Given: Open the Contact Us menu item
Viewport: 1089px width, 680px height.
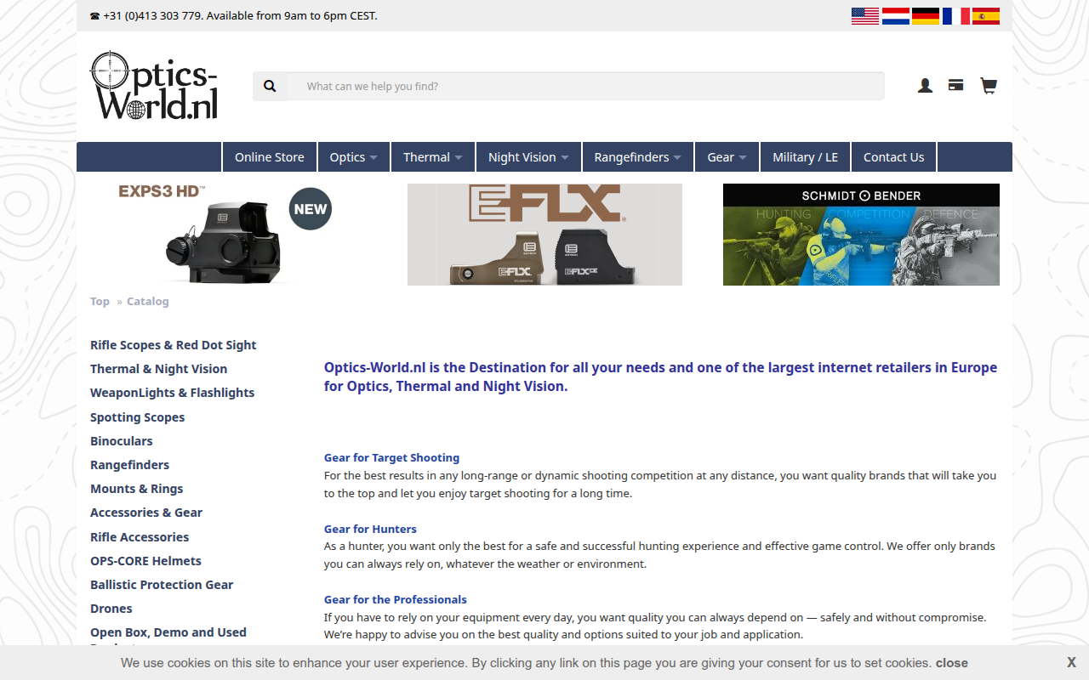Looking at the screenshot, I should (x=893, y=157).
